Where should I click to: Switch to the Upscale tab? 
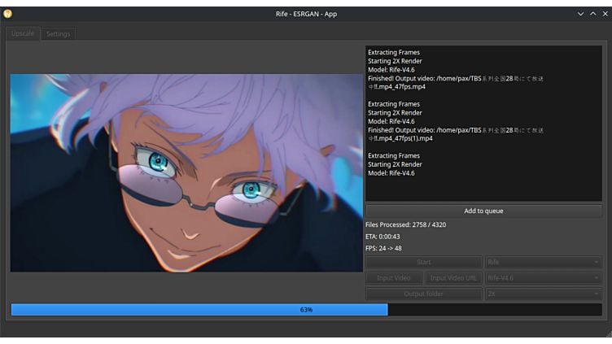click(x=23, y=34)
